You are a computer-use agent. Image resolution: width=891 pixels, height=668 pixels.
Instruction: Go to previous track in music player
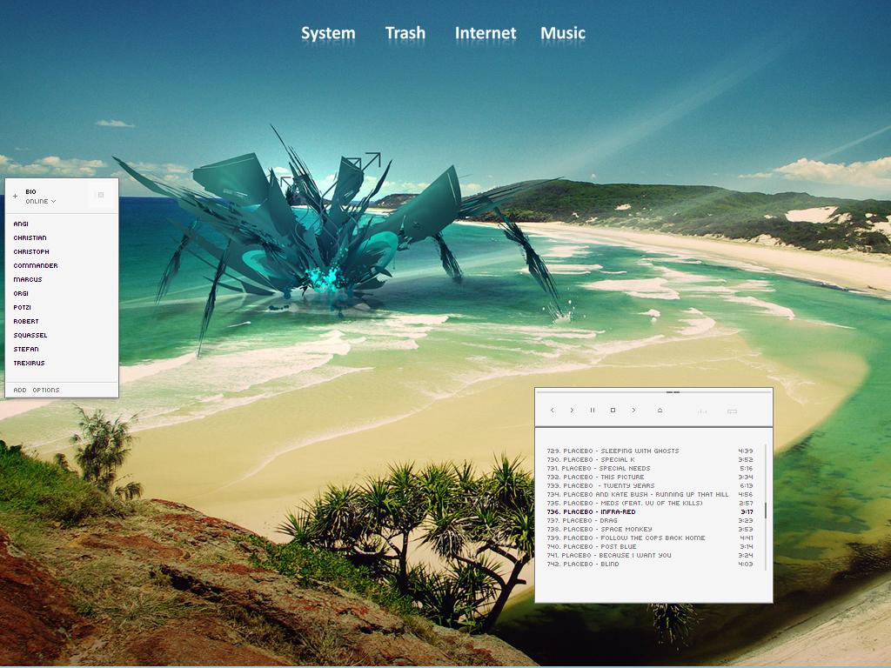pos(552,411)
